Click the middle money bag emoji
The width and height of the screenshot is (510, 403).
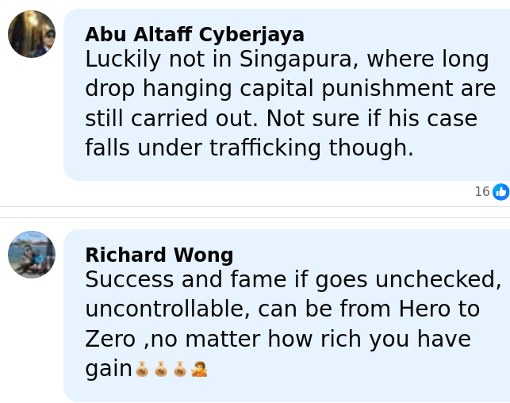click(x=162, y=369)
